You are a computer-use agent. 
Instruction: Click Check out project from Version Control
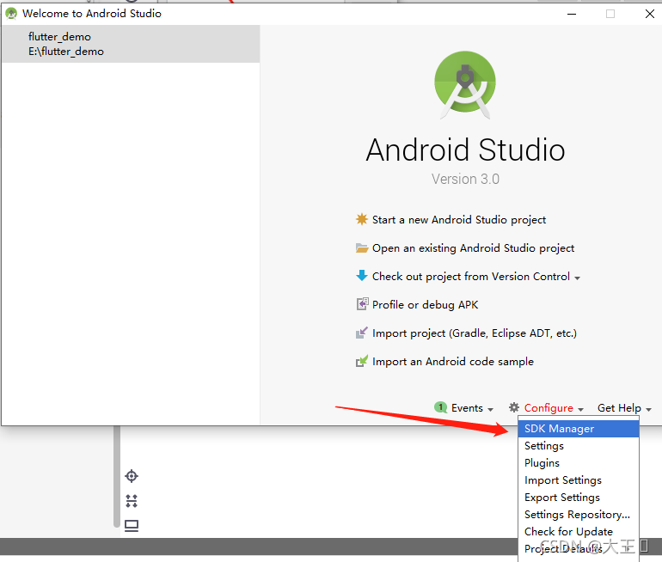tap(471, 277)
